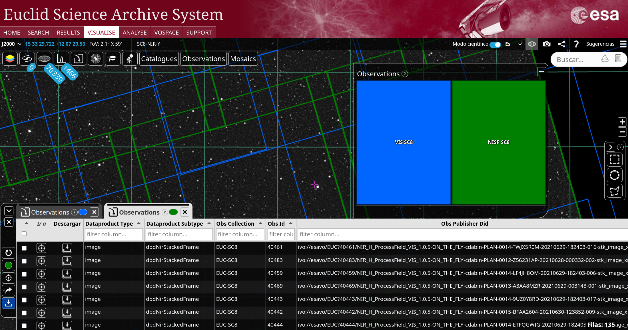
Task: Open the HOME menu tab
Action: tap(12, 33)
